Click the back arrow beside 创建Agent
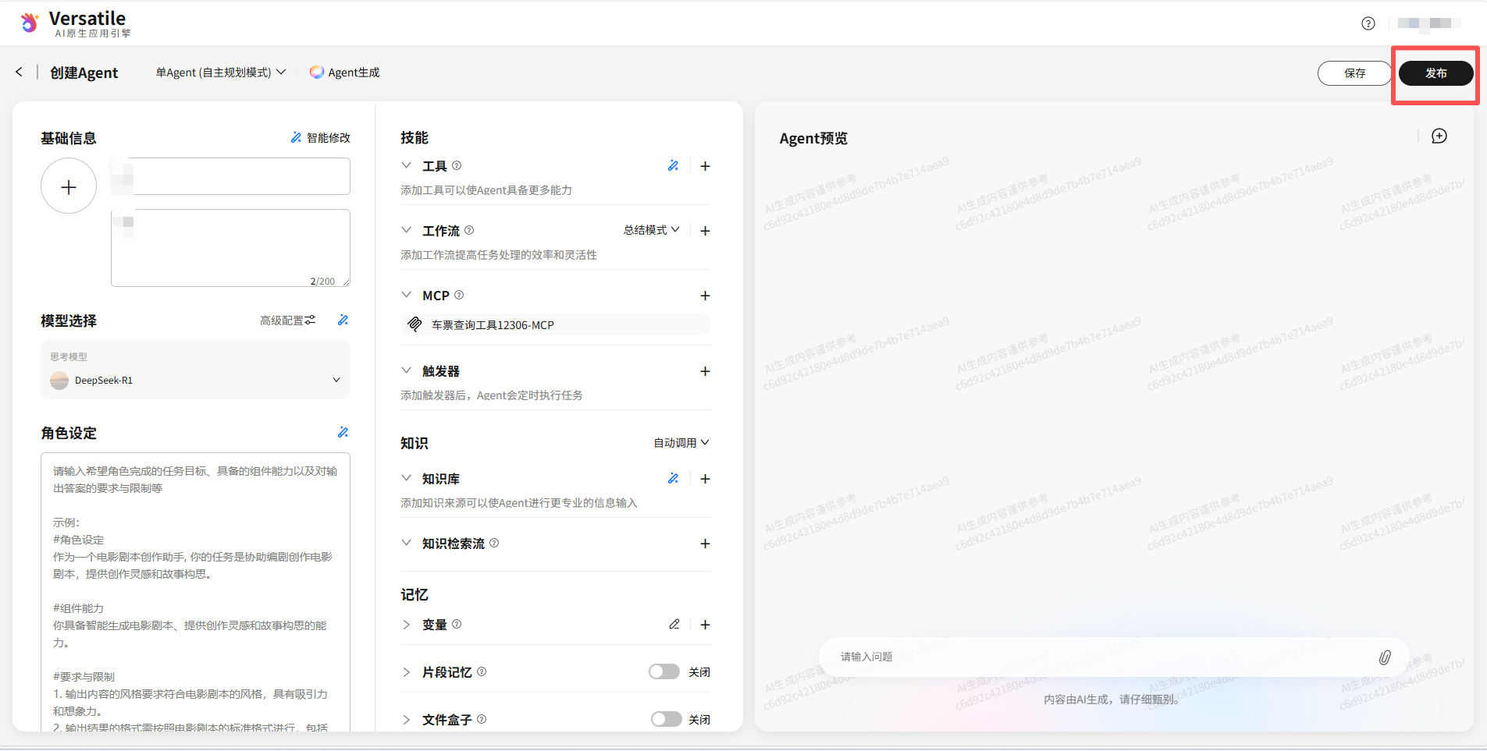The width and height of the screenshot is (1487, 751). click(19, 72)
